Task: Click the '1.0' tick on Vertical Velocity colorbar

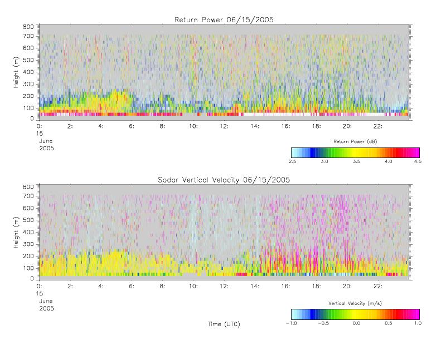Action: (x=418, y=323)
